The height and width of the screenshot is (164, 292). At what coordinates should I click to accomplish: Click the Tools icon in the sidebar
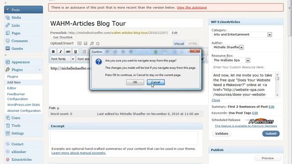[x=8, y=126]
